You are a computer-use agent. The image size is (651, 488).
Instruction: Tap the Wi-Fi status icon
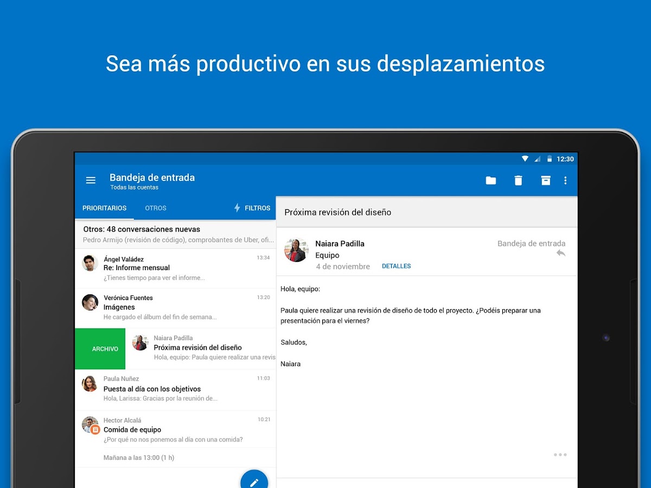point(525,159)
